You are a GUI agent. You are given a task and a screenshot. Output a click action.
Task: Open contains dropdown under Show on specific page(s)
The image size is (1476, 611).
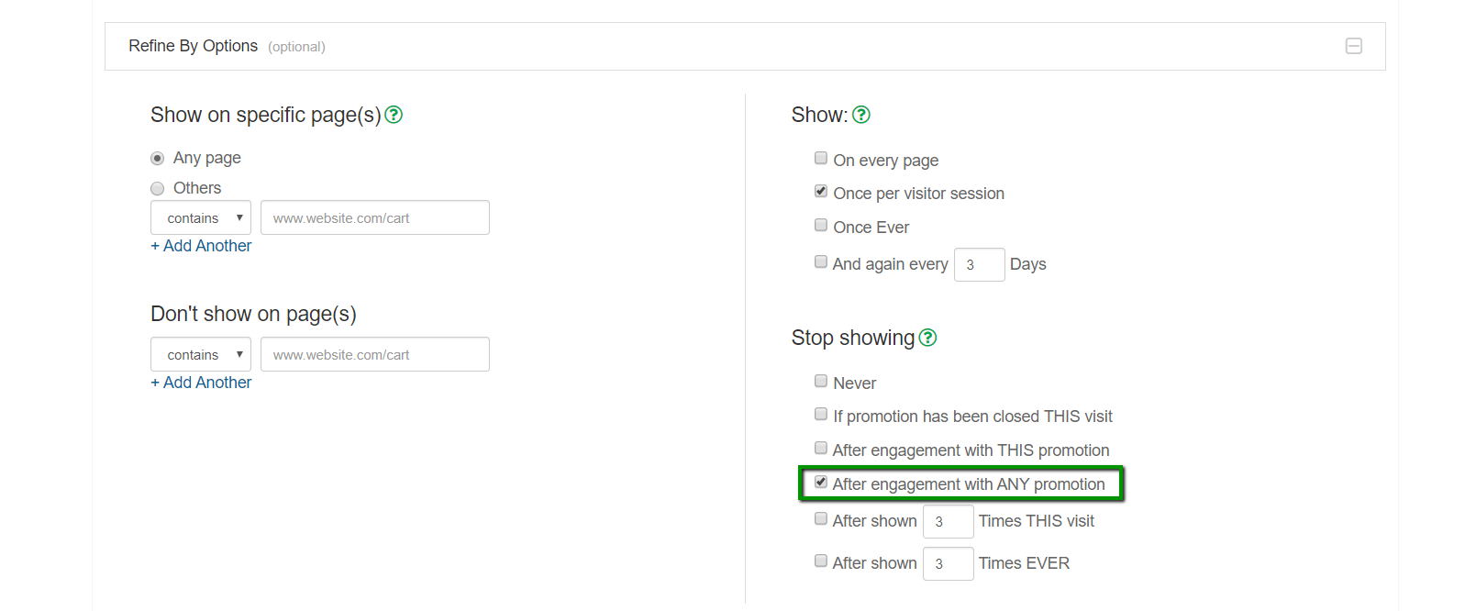coord(201,218)
